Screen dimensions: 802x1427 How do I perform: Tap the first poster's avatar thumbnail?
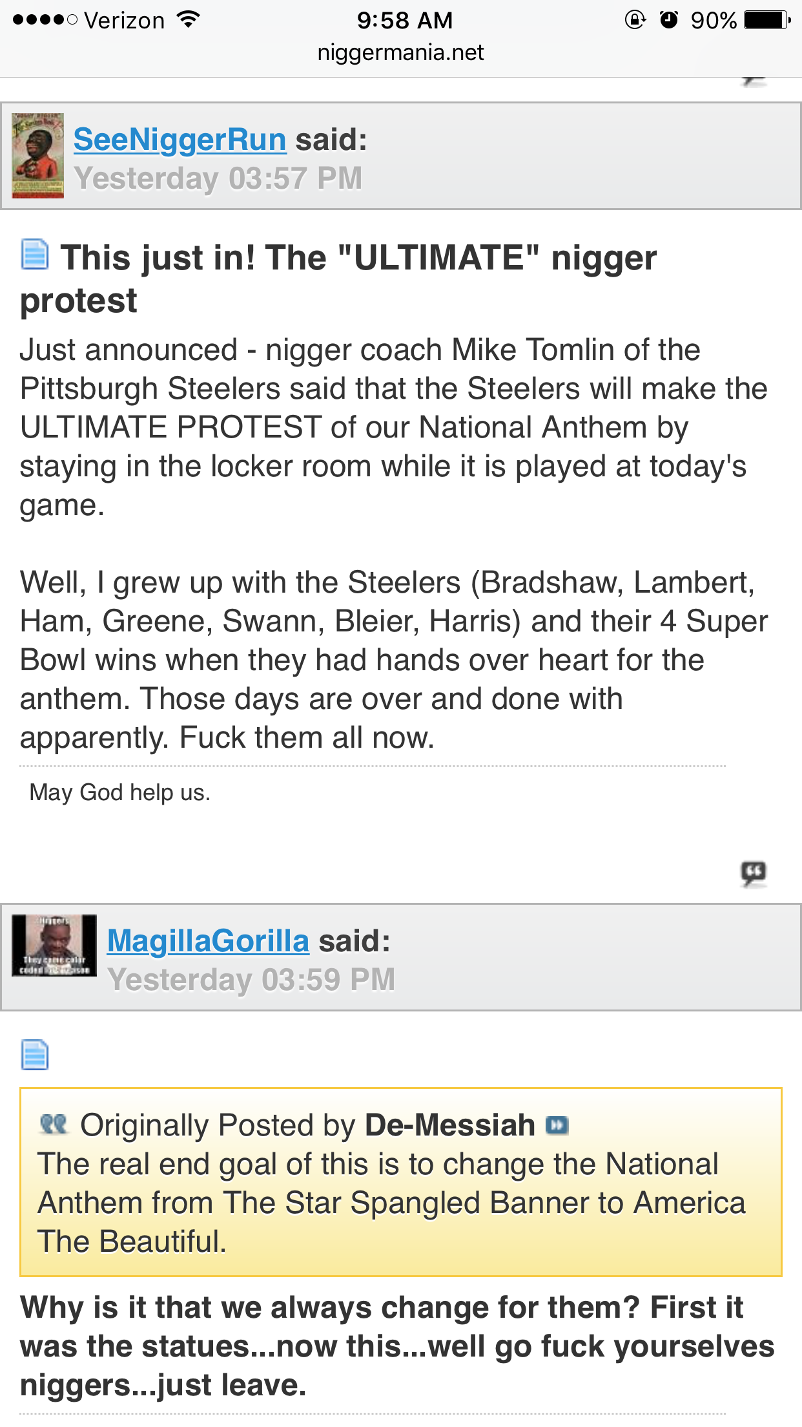pos(38,155)
